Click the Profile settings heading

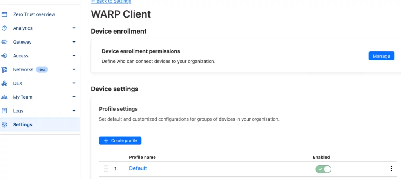[x=118, y=109]
